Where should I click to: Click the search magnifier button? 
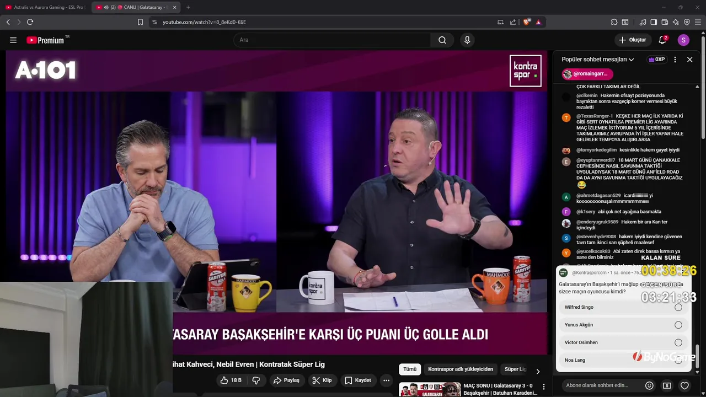point(442,40)
